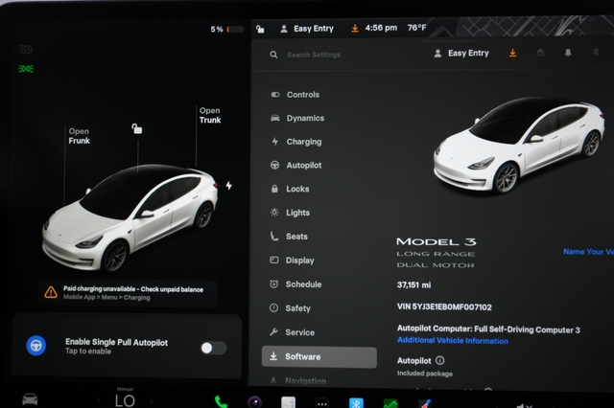This screenshot has width=614, height=408.
Task: Open the Easy Entry profile in settings header
Action: coord(461,53)
